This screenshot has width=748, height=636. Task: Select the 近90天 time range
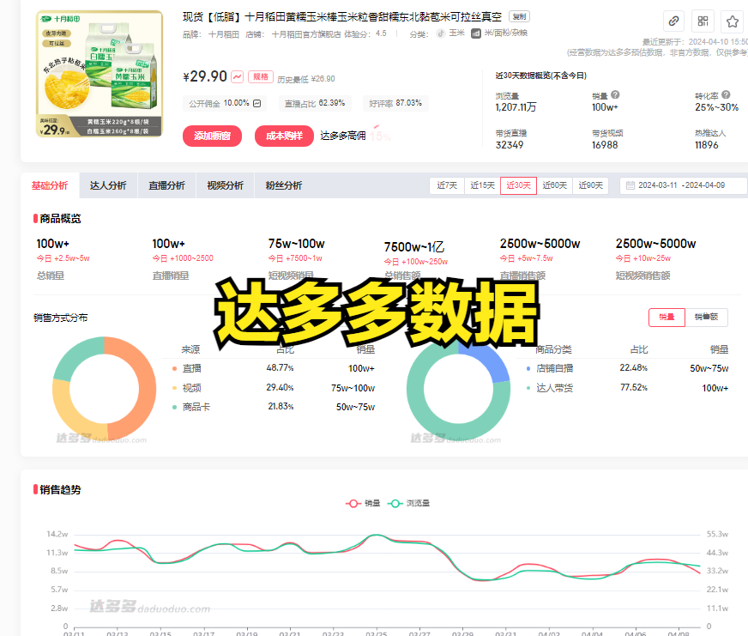coord(590,185)
